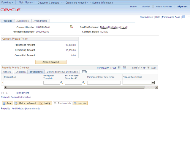Click Committed Amount value 0.00
The width and height of the screenshot is (190, 142).
[73, 55]
